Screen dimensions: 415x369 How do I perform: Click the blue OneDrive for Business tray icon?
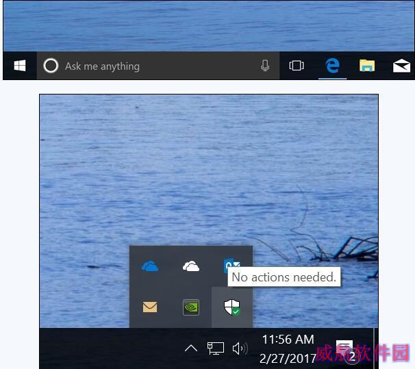(150, 266)
